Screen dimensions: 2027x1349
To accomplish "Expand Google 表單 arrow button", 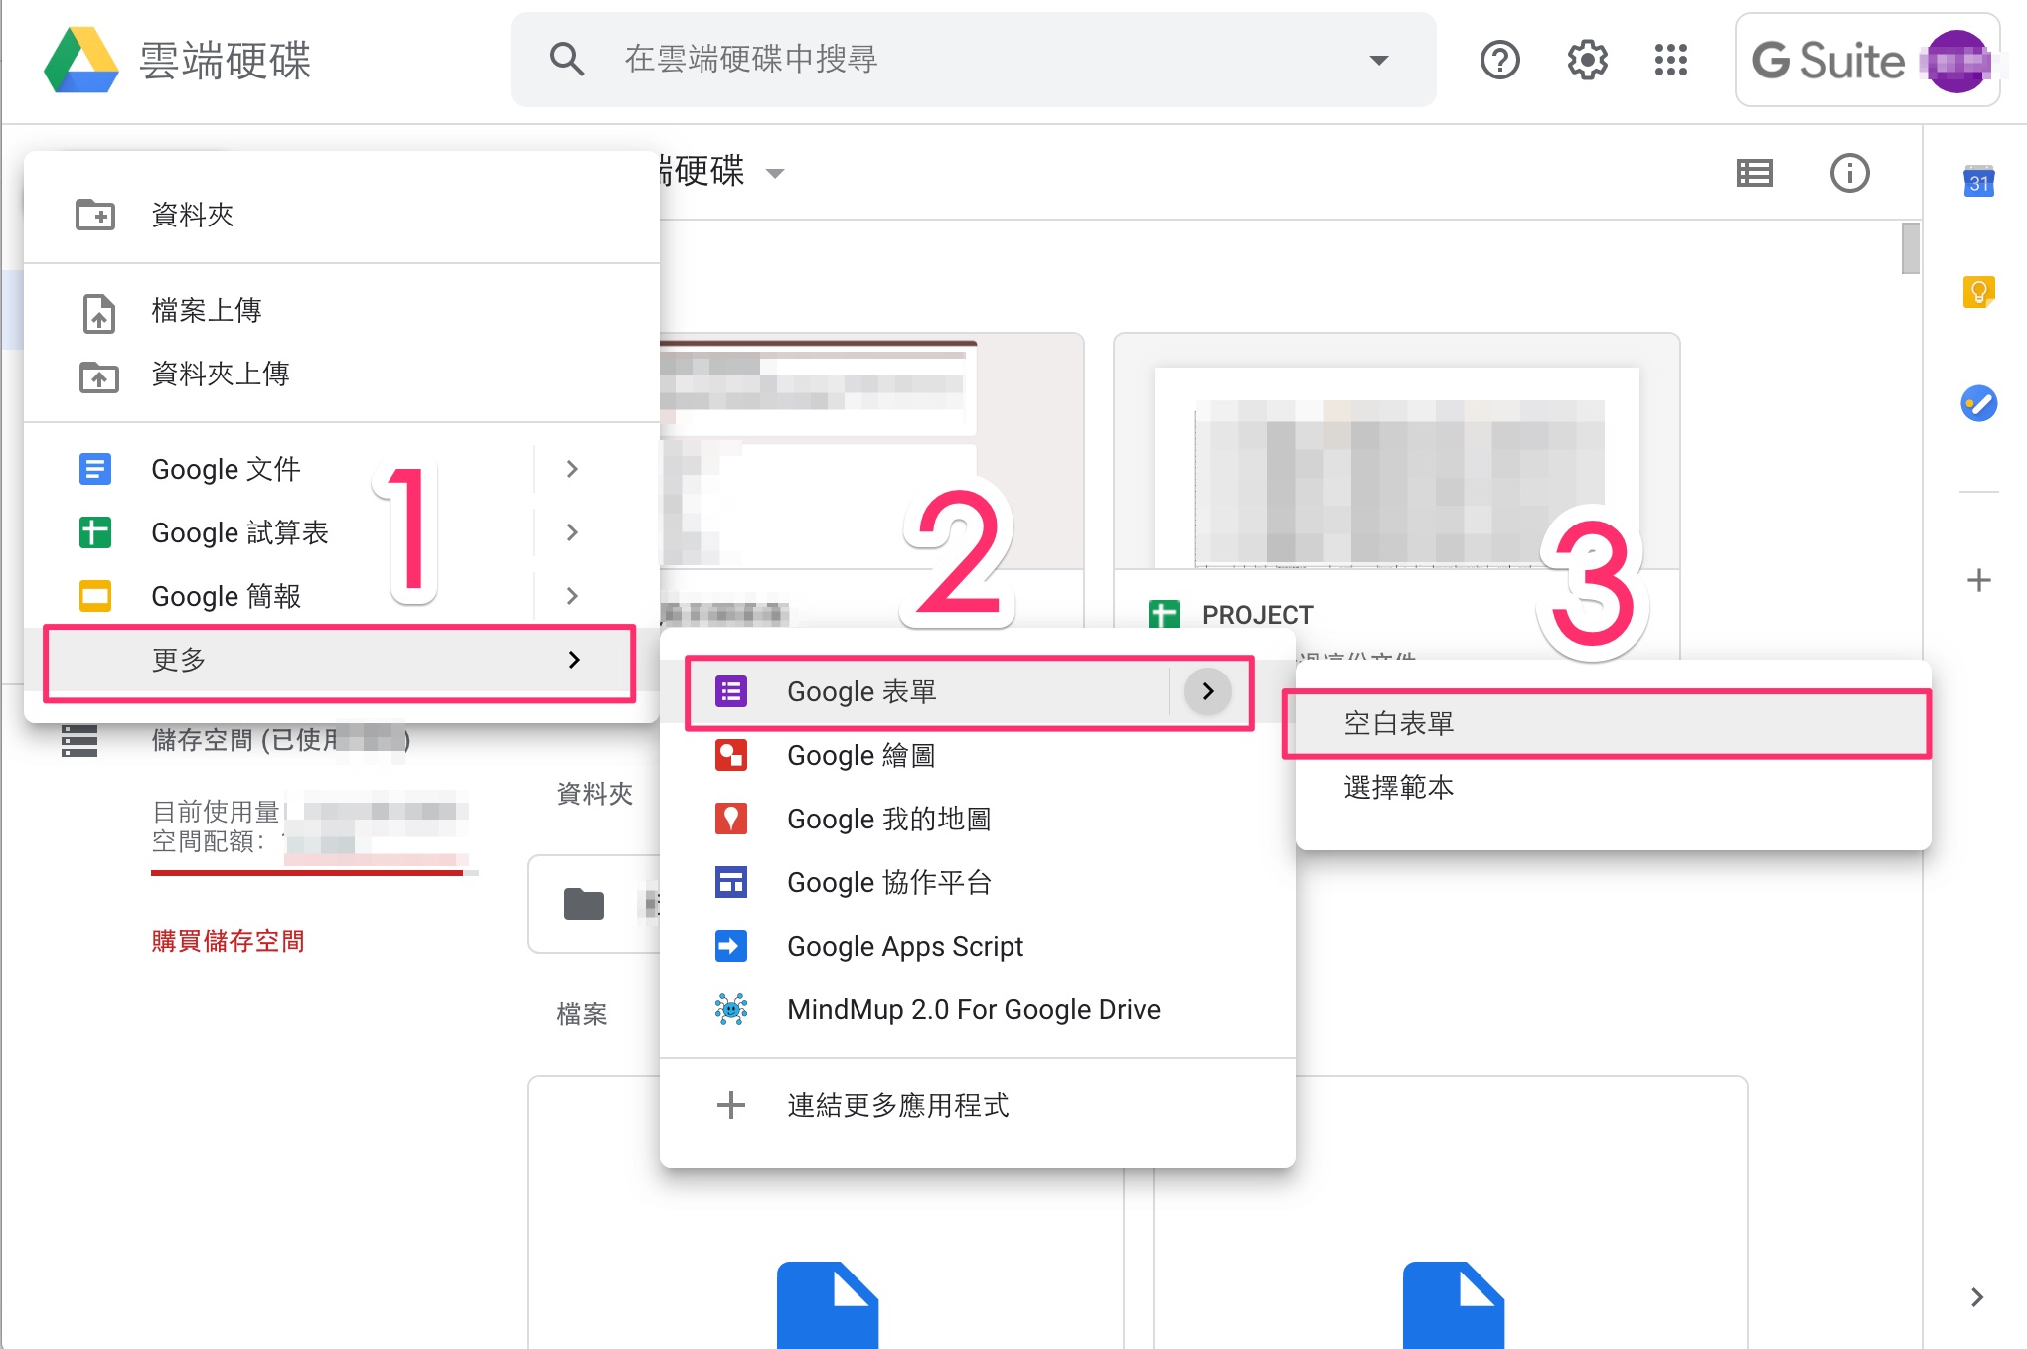I will click(1208, 691).
